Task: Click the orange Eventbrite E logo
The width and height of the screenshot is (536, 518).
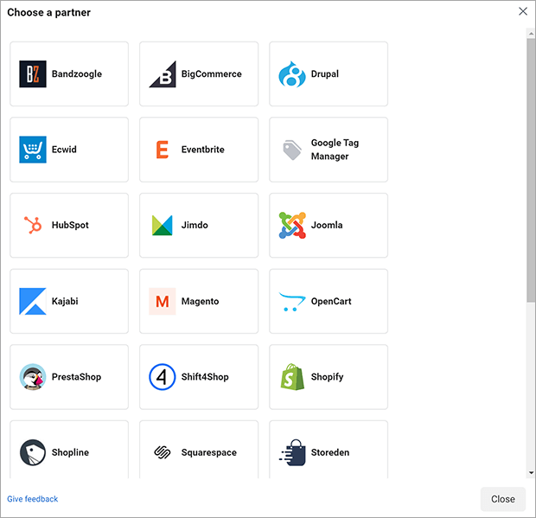Action: [x=163, y=150]
